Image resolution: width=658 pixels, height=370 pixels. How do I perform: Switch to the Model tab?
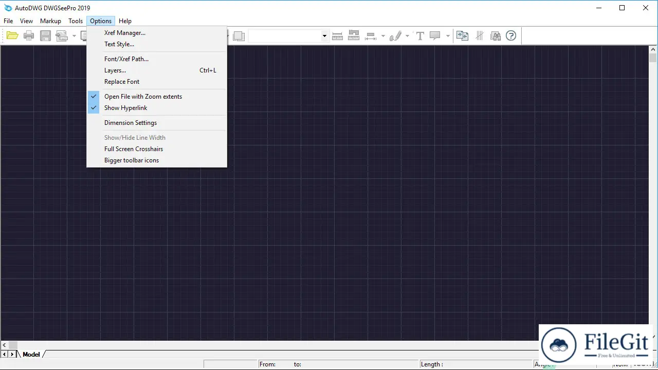tap(31, 355)
